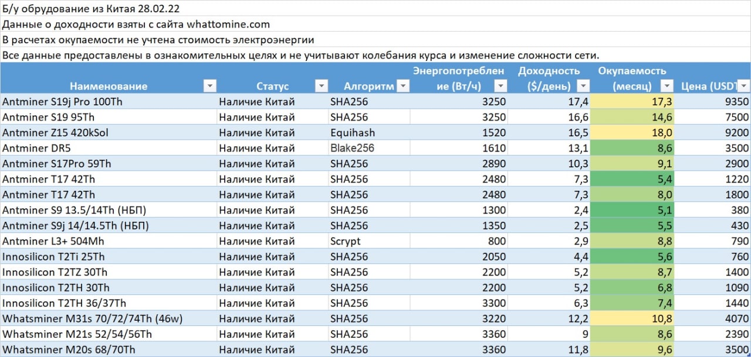Select power cell 1520 for Antminer Z15
The width and height of the screenshot is (751, 357).
click(459, 132)
